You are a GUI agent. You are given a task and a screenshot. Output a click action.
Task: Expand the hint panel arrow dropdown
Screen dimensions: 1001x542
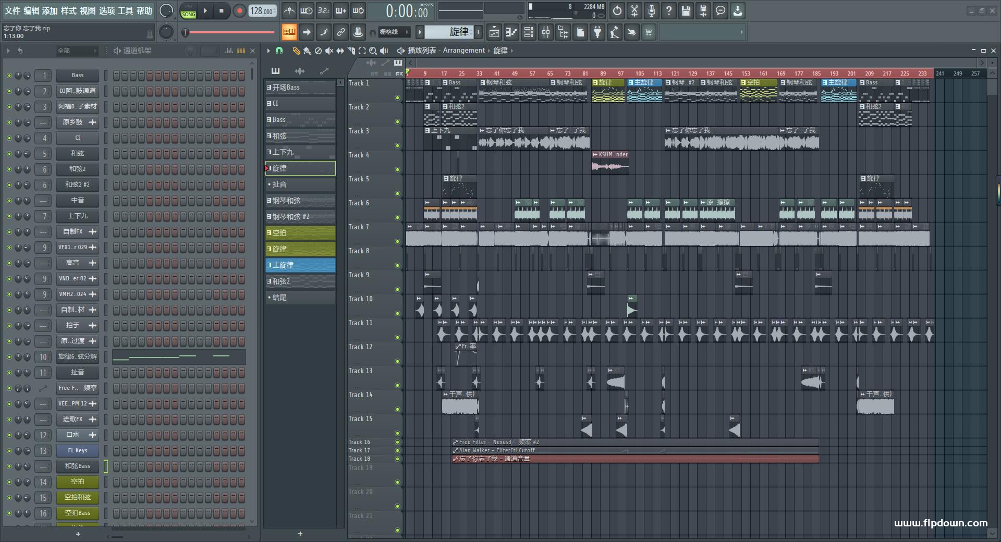[741, 32]
